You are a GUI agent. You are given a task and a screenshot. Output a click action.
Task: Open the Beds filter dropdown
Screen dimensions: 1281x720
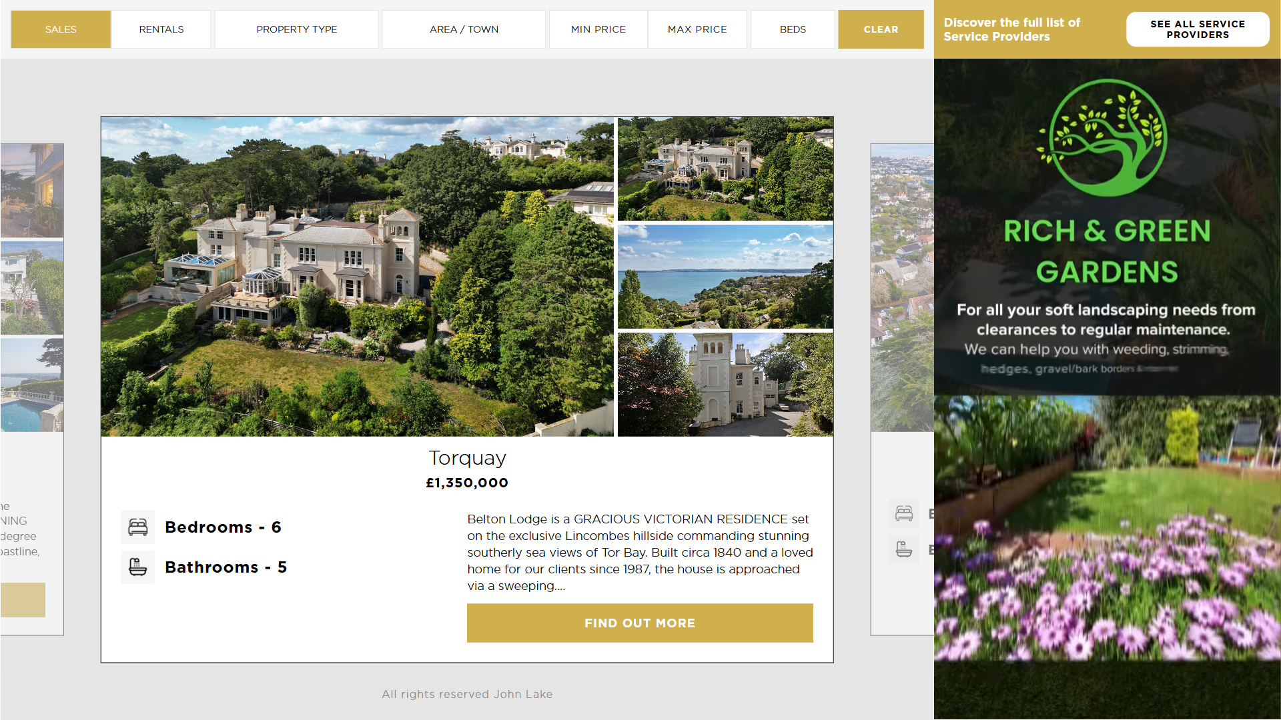point(793,29)
